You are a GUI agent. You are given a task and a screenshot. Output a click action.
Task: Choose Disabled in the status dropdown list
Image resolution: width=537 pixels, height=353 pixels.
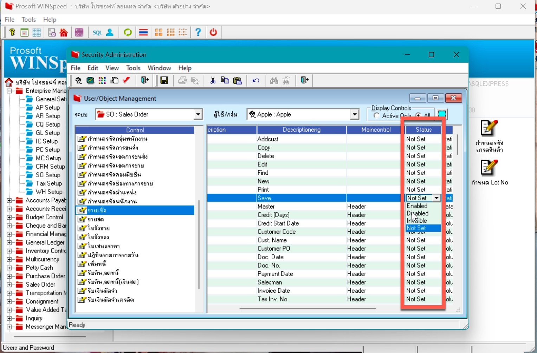pos(423,214)
